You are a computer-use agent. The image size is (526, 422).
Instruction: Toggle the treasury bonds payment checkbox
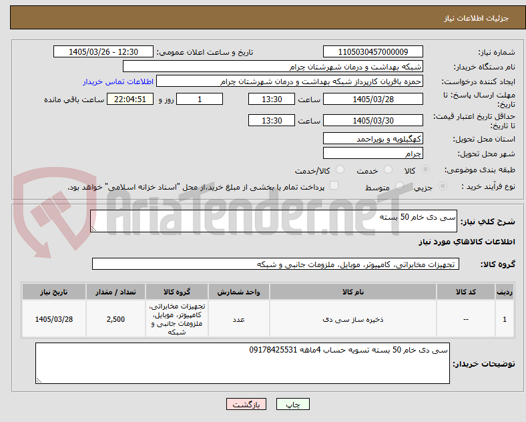[x=334, y=186]
